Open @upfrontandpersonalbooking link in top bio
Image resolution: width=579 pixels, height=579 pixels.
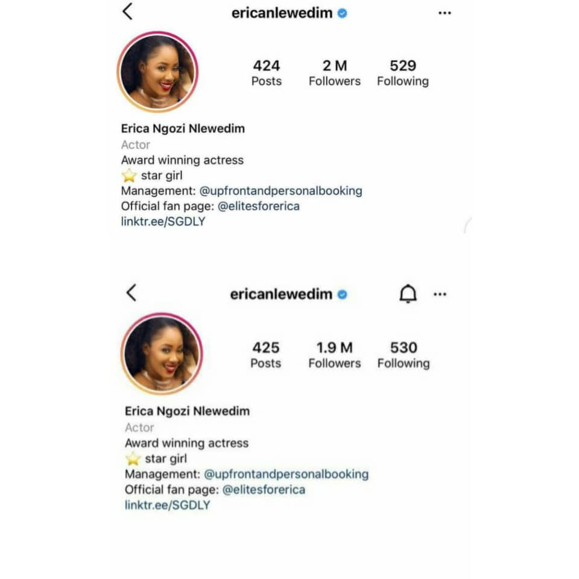[280, 191]
